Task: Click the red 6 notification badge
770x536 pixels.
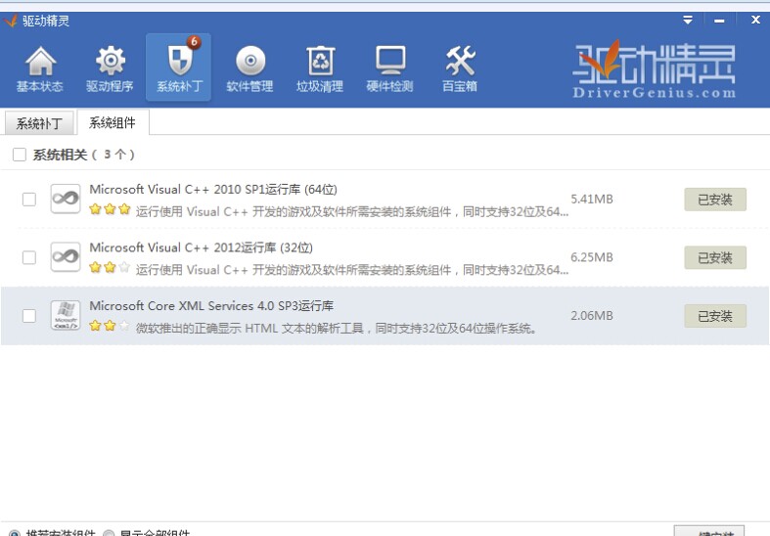Action: 194,42
